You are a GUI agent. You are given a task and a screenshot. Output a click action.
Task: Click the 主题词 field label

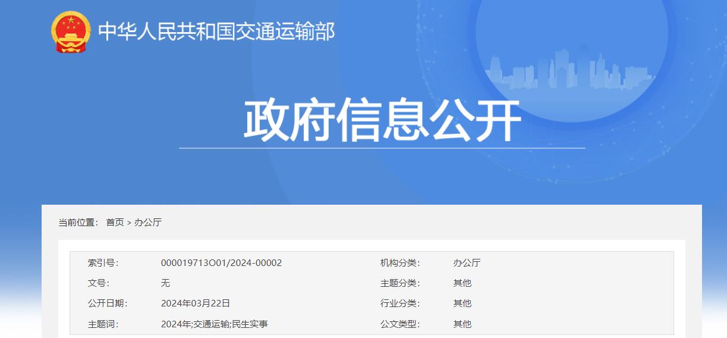[x=103, y=324]
